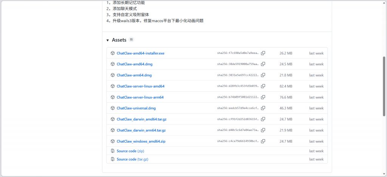Click the 46.3 MB file size

286,108
